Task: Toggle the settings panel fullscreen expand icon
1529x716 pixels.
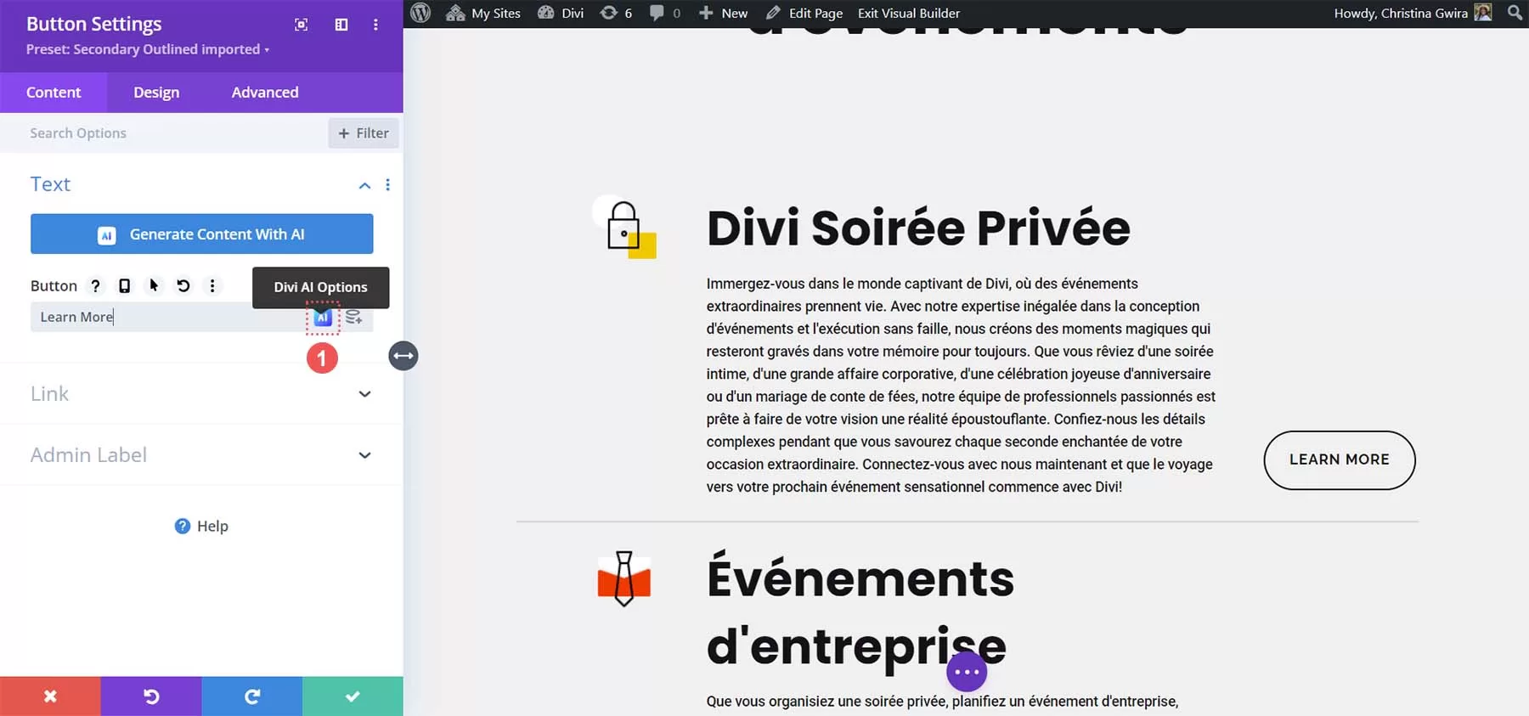Action: pos(301,25)
